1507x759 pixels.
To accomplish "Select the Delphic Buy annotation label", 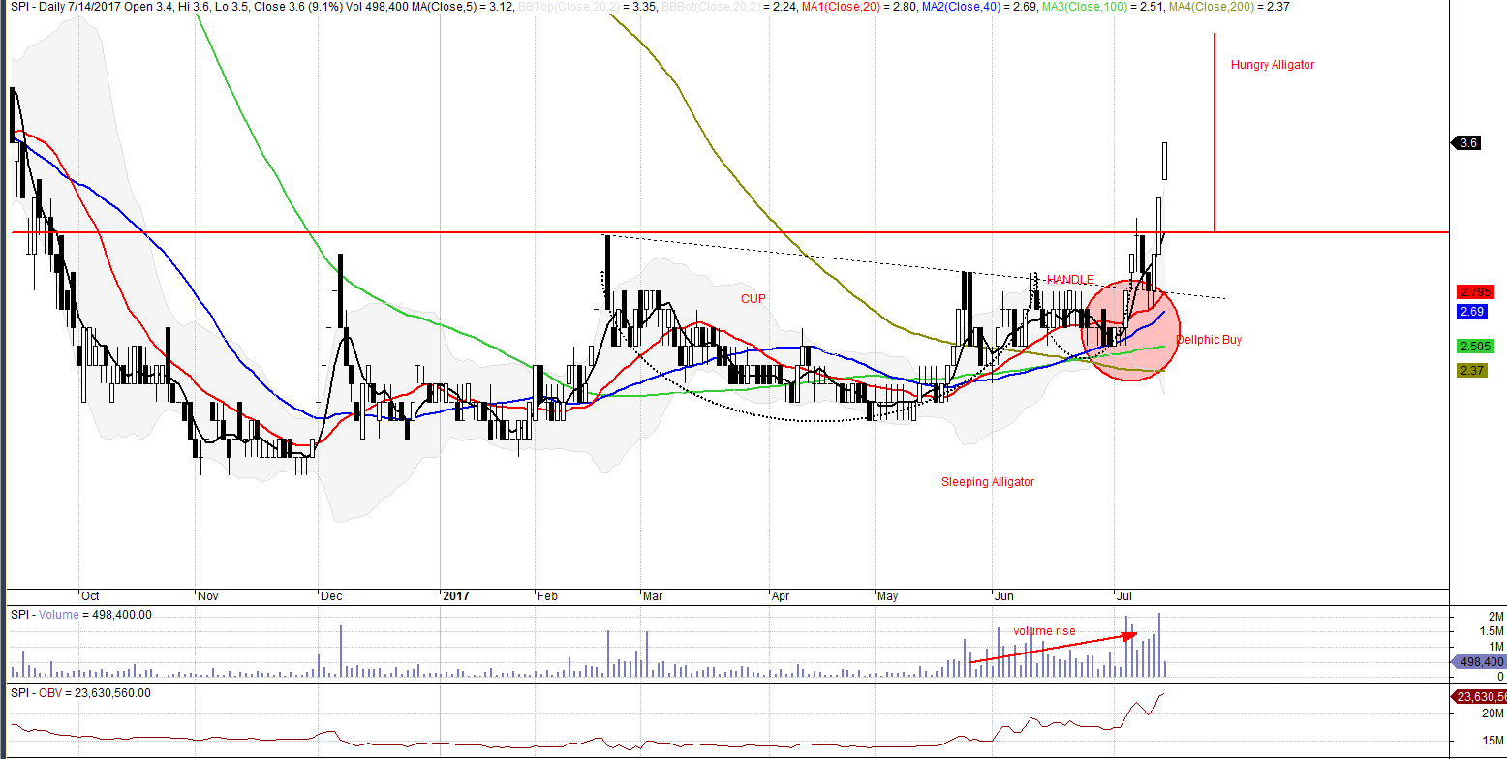I will (x=1208, y=340).
